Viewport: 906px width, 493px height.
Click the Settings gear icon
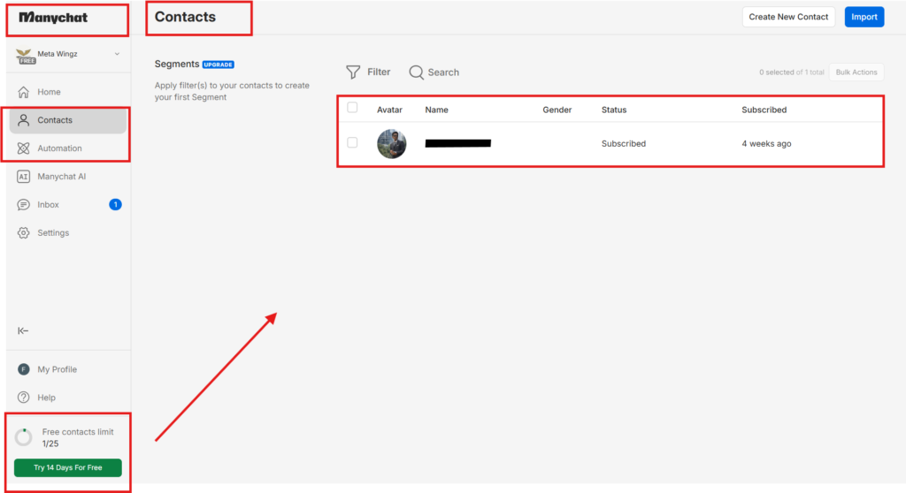coord(23,232)
